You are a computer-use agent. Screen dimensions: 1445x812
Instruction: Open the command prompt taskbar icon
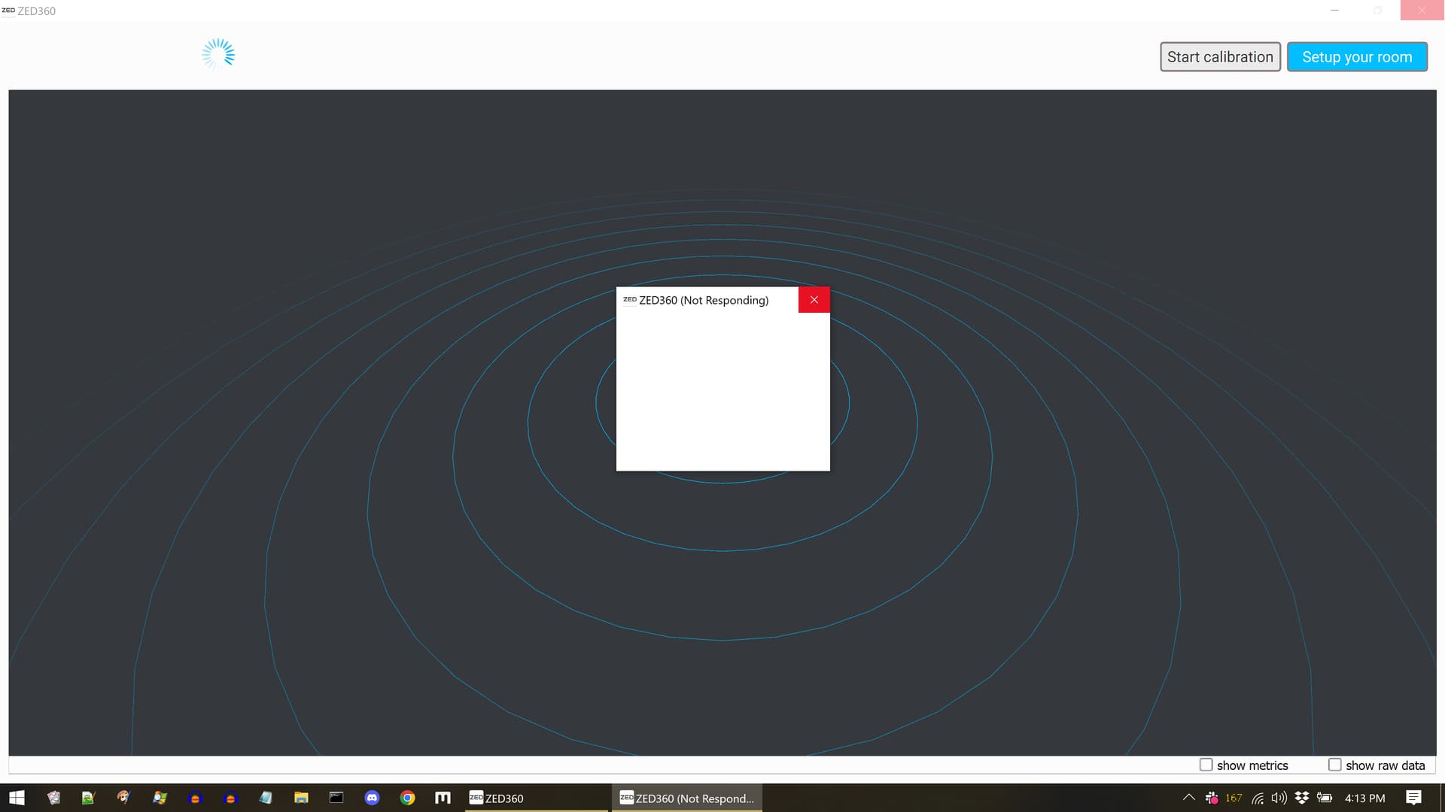click(x=336, y=798)
